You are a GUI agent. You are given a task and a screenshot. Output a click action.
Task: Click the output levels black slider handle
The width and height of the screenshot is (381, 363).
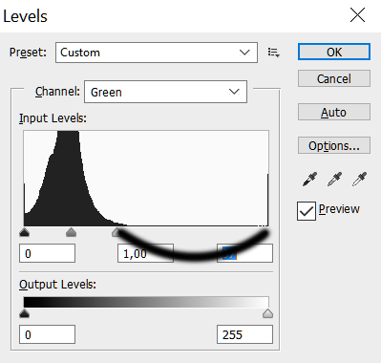pyautogui.click(x=25, y=313)
